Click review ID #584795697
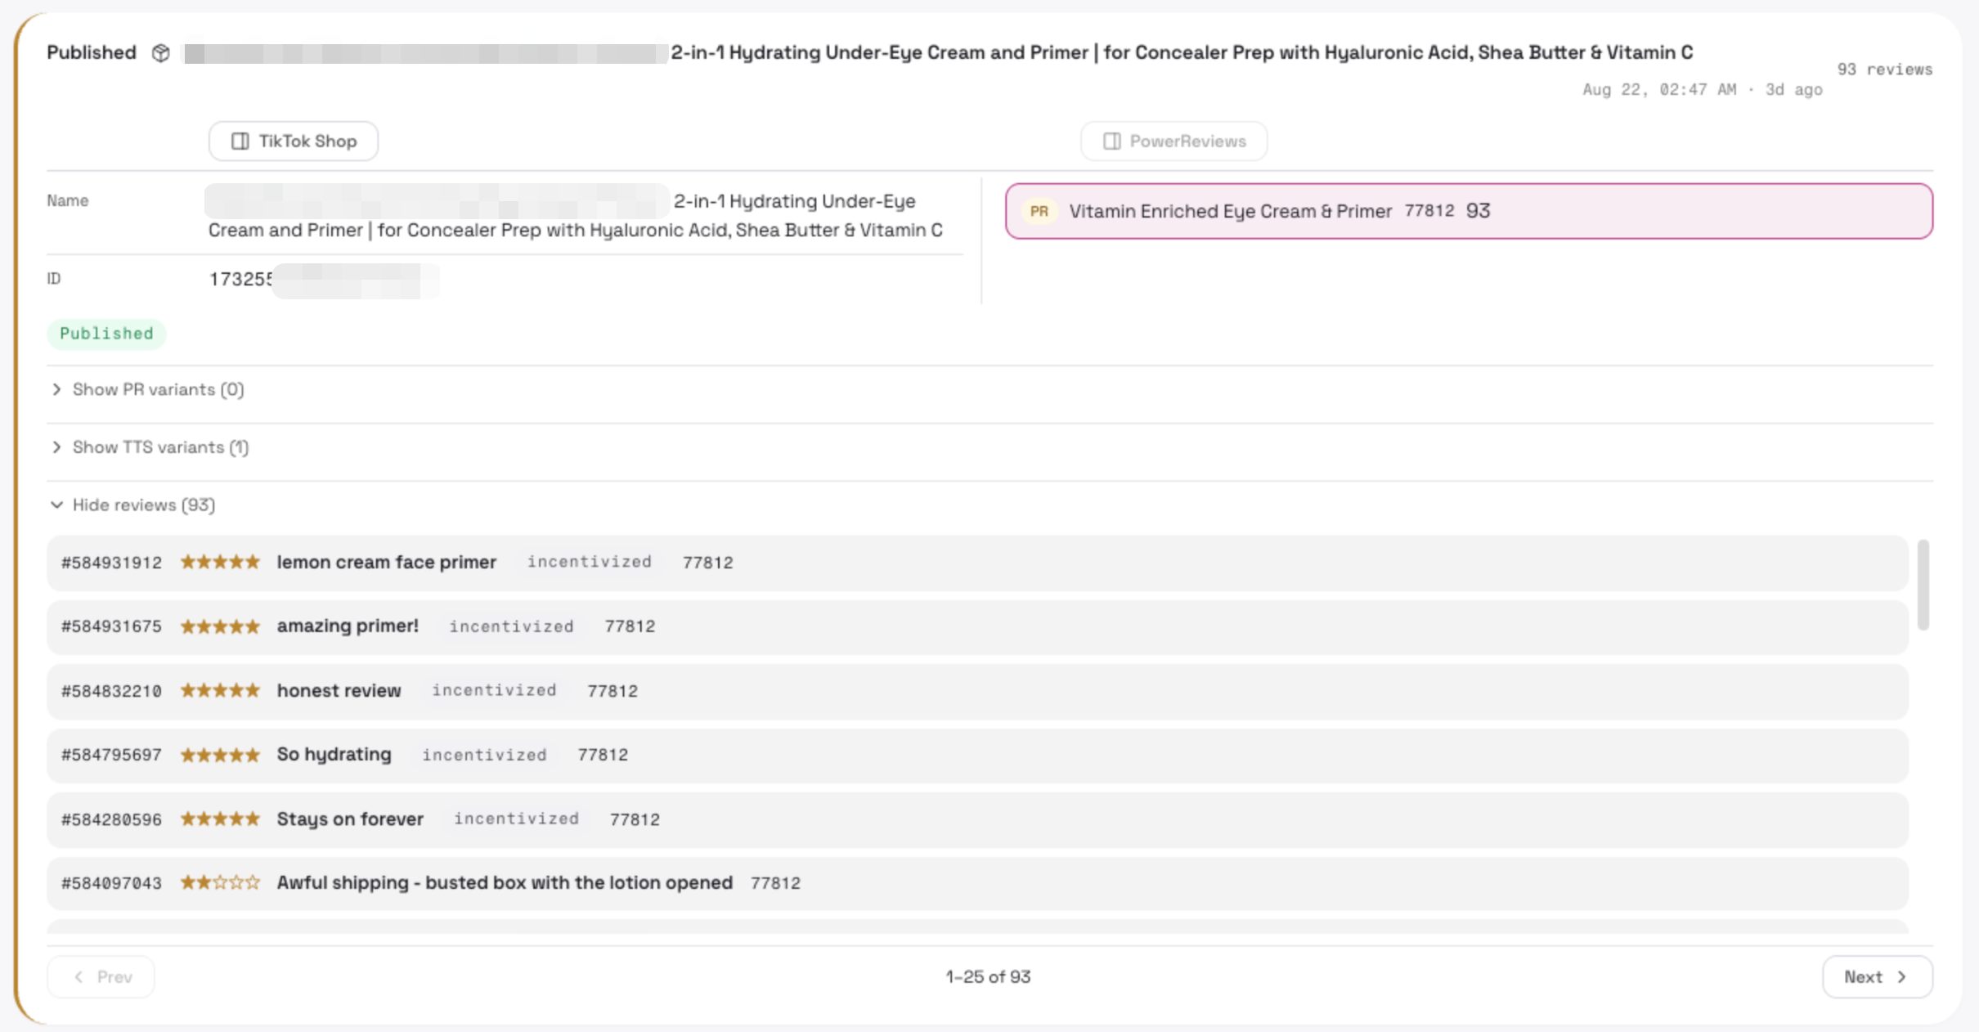This screenshot has width=1979, height=1032. pyautogui.click(x=112, y=756)
